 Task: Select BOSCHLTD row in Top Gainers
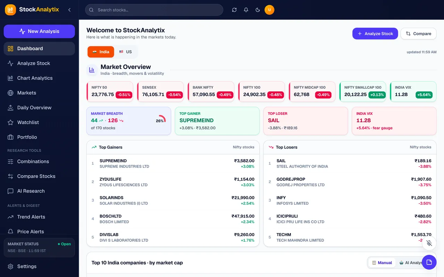click(173, 219)
